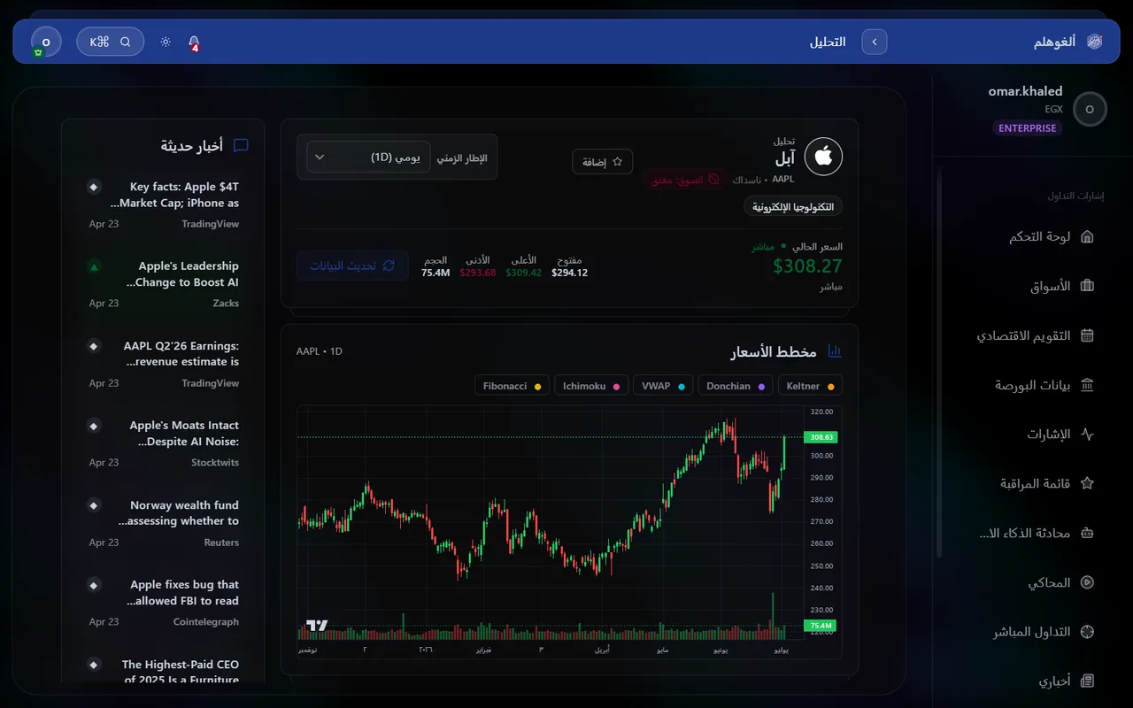The image size is (1133, 708).
Task: Click the AI chat robot icon in sidebar
Action: tap(1088, 533)
